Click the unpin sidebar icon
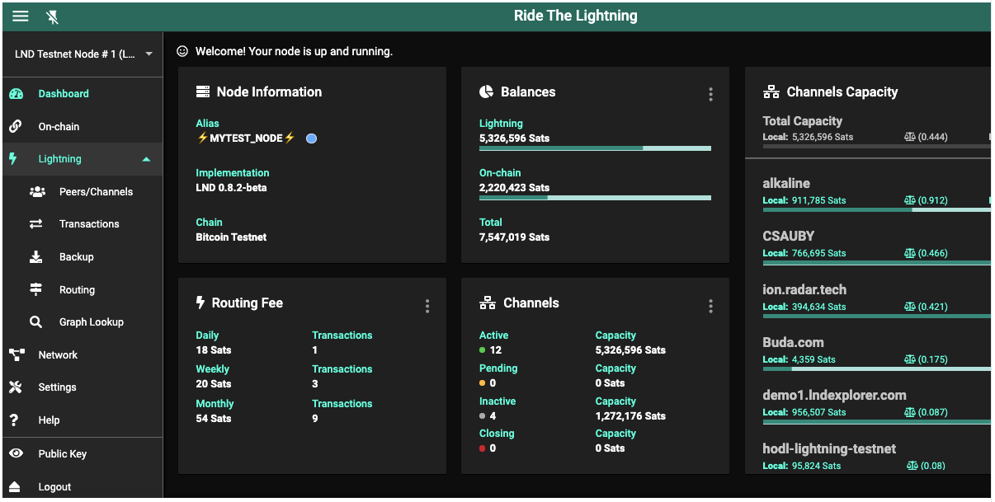The height and width of the screenshot is (502, 995). [x=53, y=16]
